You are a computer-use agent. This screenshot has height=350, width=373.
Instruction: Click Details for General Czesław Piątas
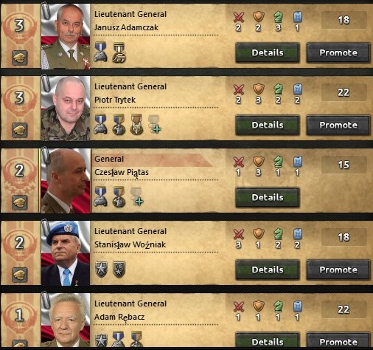pos(268,197)
